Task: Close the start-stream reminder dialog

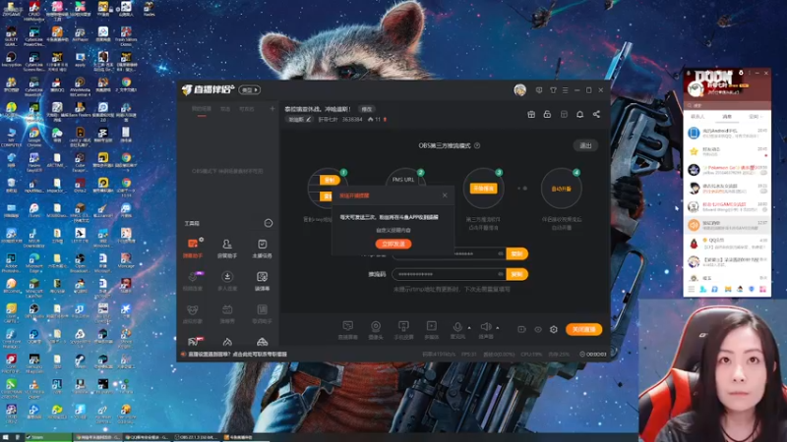Action: 445,195
